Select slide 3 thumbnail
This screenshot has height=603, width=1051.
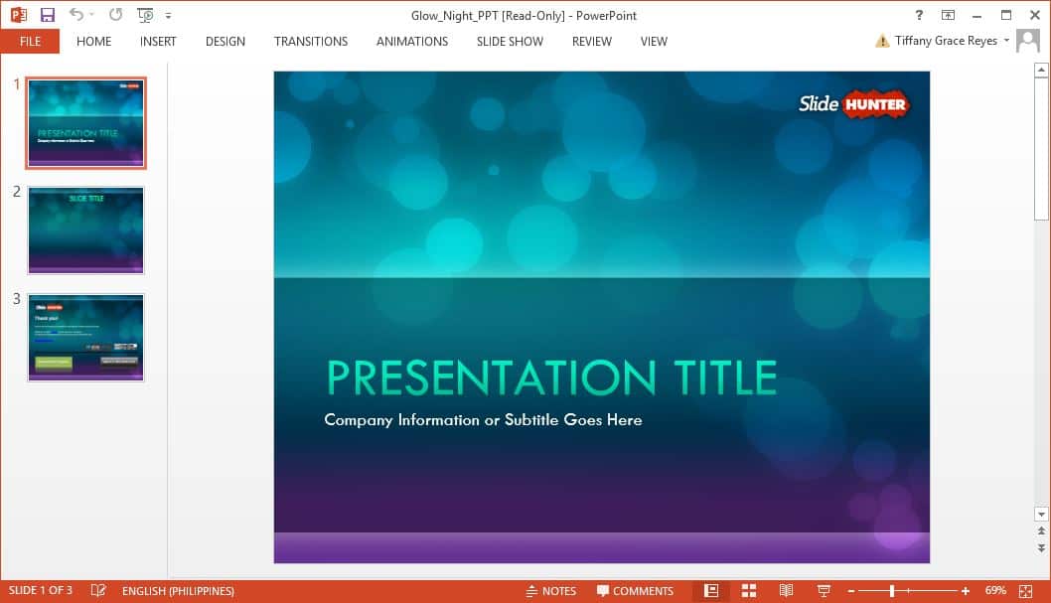[x=86, y=337]
